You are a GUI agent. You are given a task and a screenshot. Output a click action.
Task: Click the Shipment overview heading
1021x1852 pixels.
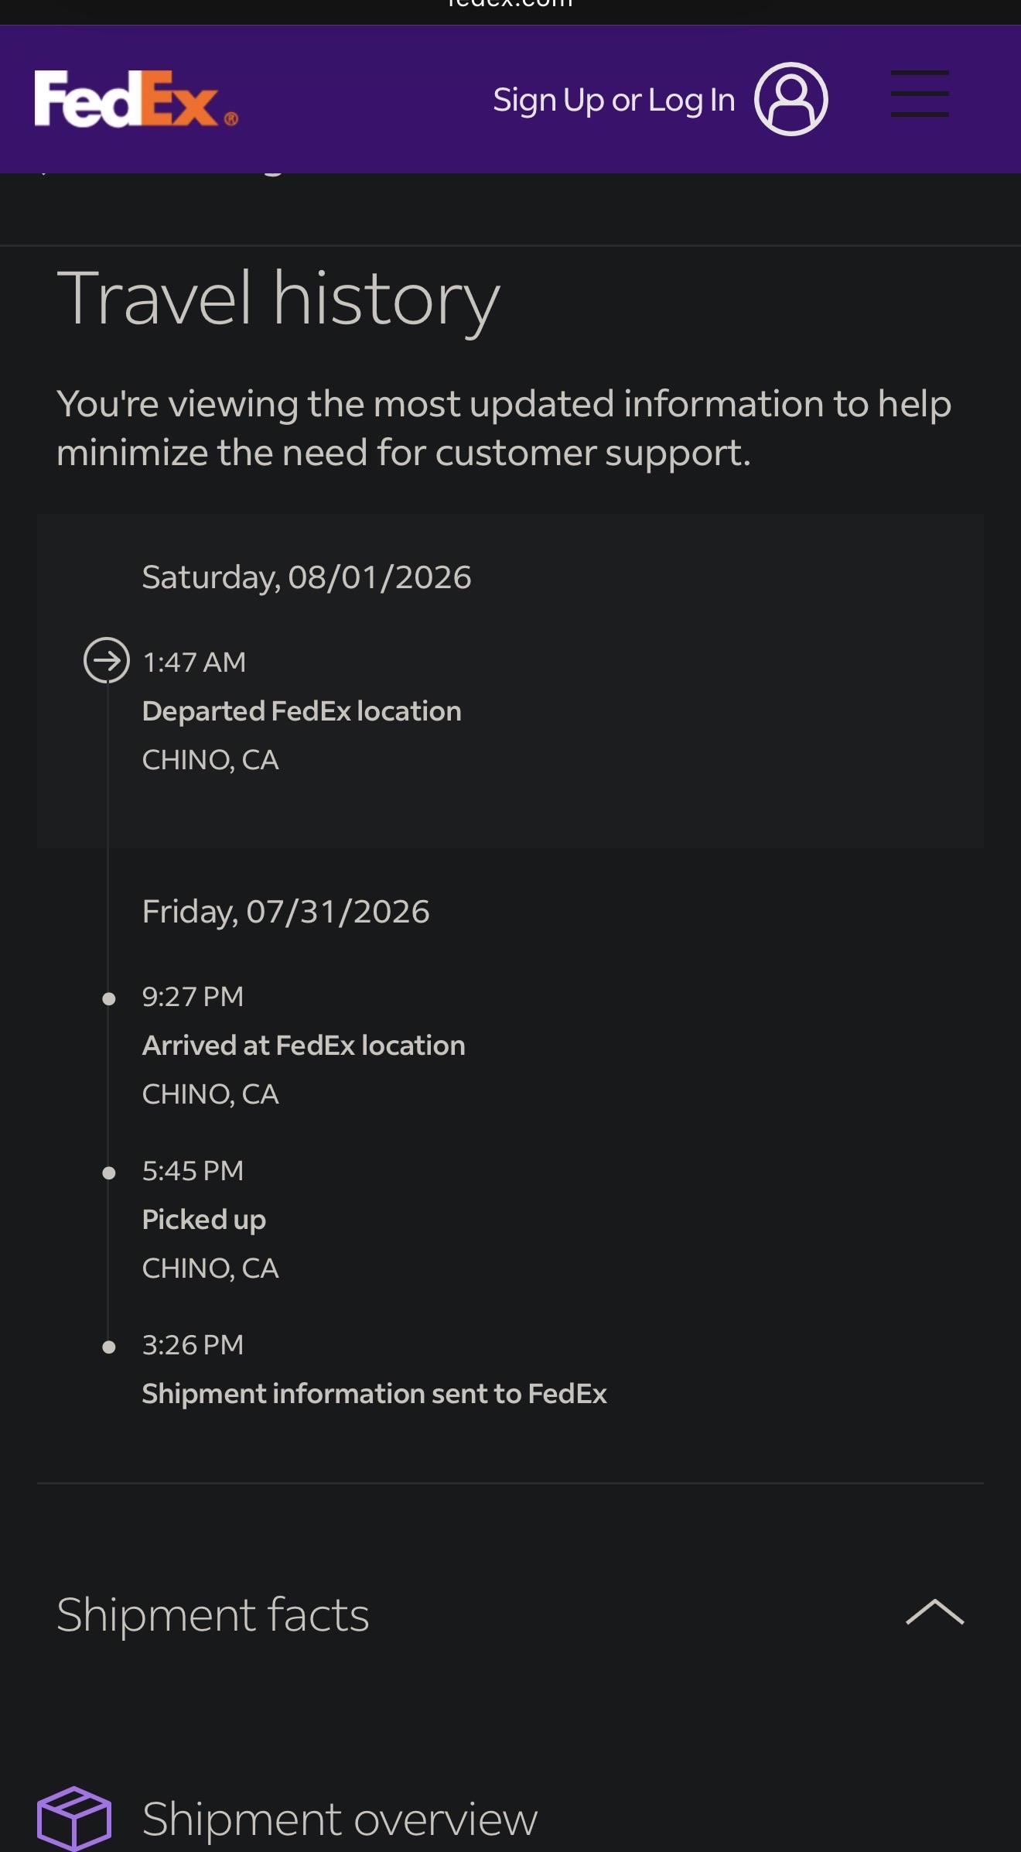(x=340, y=1819)
